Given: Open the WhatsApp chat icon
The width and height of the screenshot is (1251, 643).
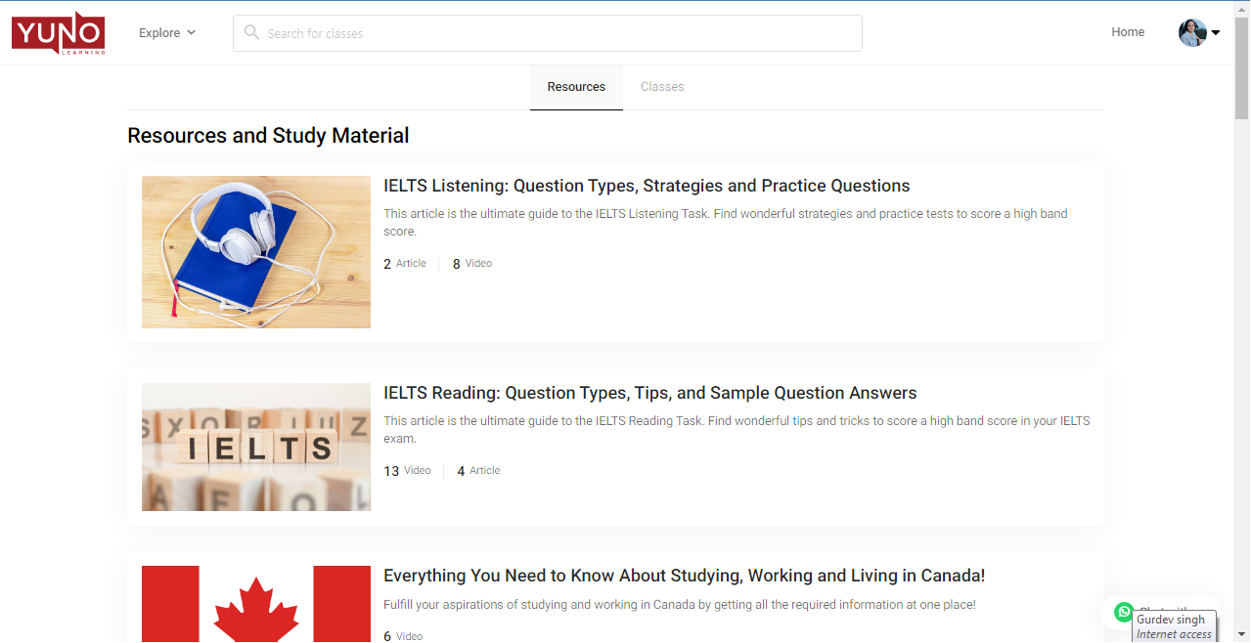Looking at the screenshot, I should click(x=1124, y=612).
